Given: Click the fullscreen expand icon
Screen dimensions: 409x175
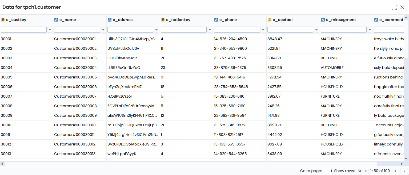Looking at the screenshot, I should tap(394, 7).
